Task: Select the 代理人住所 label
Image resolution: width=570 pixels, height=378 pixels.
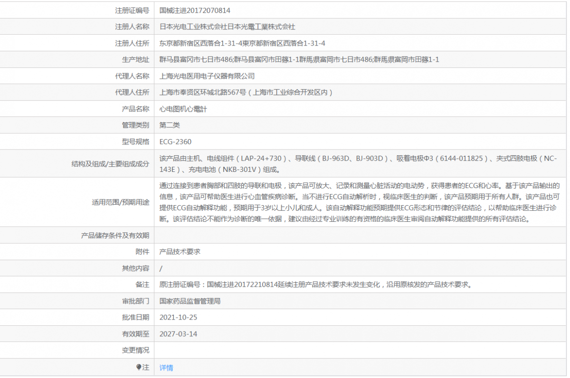Action: pos(132,92)
